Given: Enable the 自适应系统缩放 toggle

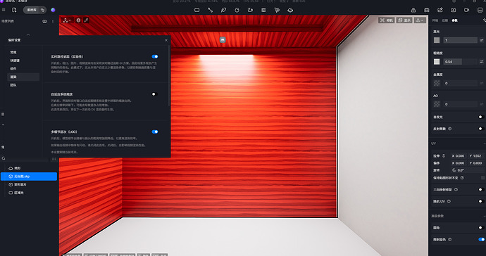Looking at the screenshot, I should click(154, 94).
